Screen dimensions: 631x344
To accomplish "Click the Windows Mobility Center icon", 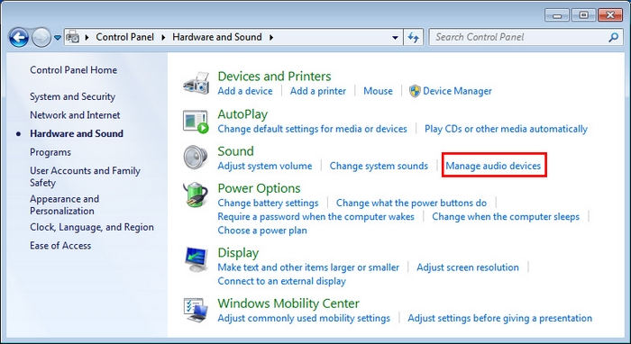I will [x=196, y=310].
